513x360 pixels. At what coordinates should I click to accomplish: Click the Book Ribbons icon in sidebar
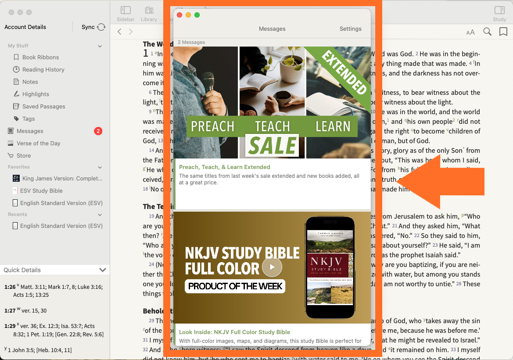click(16, 57)
